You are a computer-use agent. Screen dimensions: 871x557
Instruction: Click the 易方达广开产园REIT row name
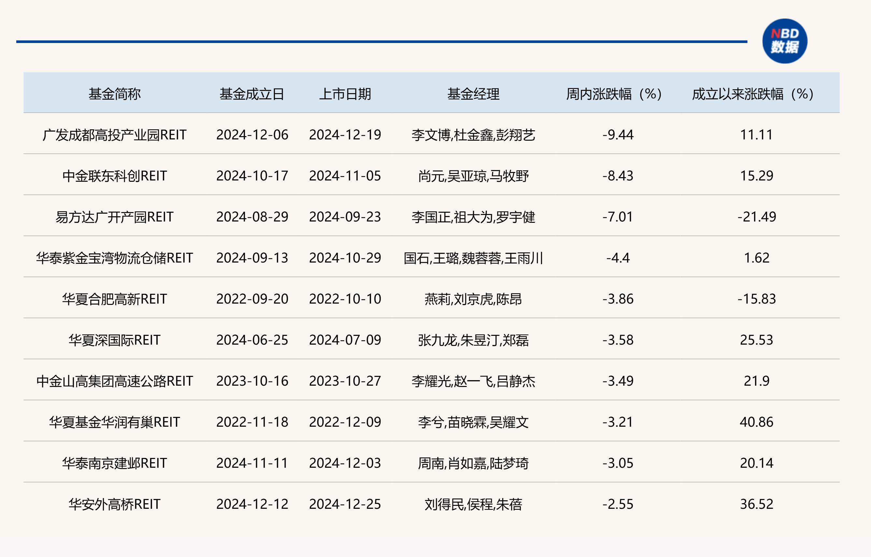[114, 217]
